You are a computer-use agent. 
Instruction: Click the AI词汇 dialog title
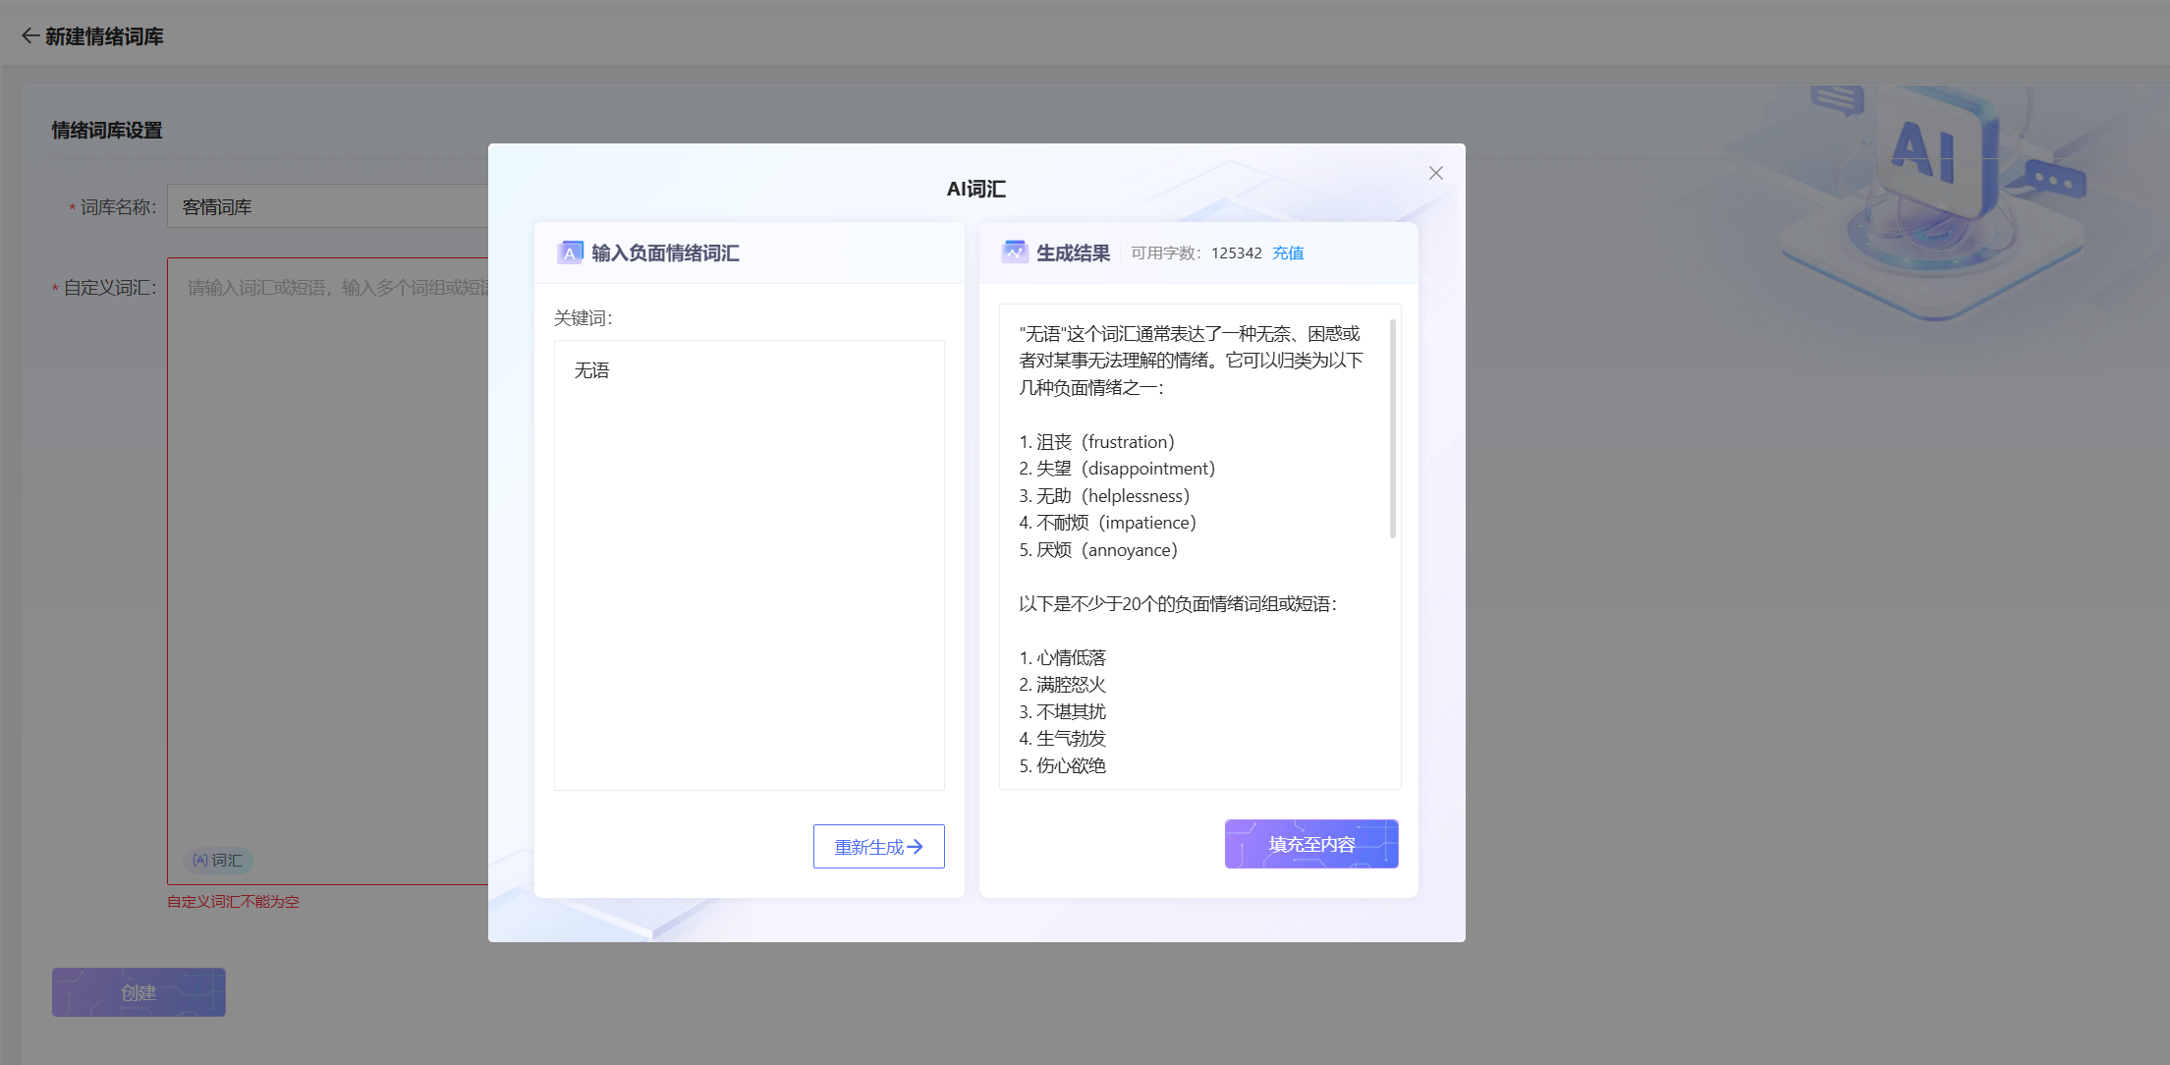(976, 189)
